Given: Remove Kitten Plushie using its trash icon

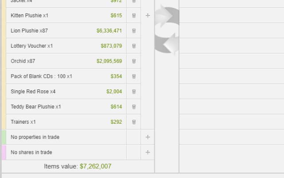Looking at the screenshot, I should [134, 16].
